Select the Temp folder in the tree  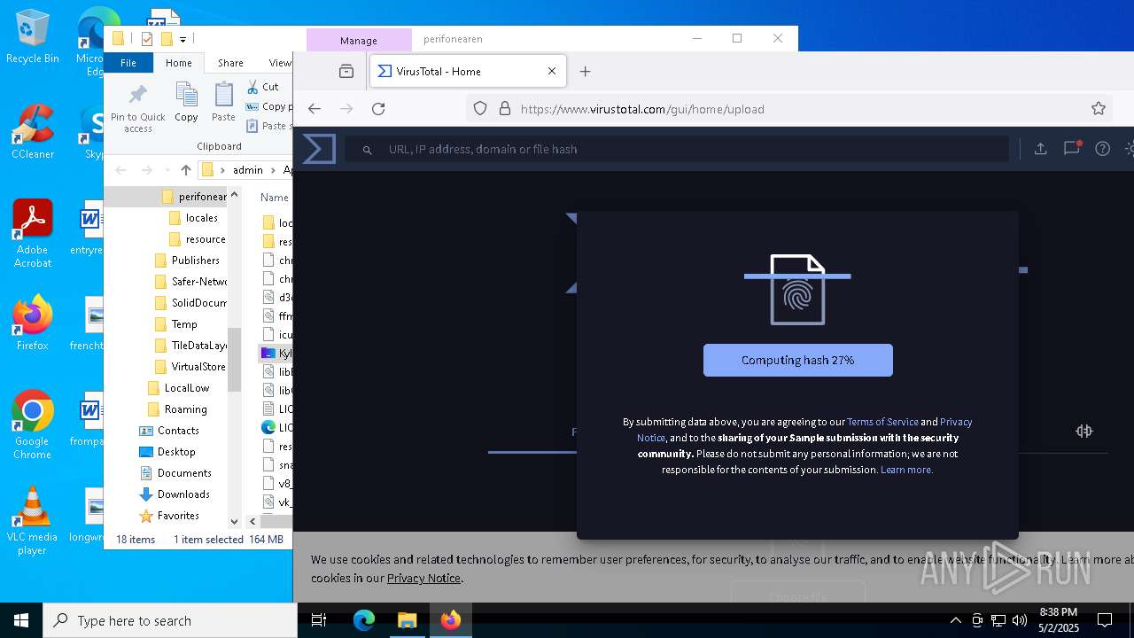tap(184, 324)
